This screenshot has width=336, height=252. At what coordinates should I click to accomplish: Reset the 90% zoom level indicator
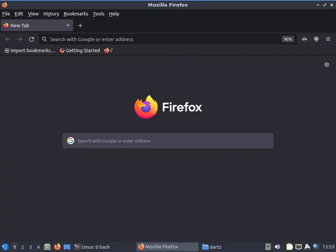(288, 39)
